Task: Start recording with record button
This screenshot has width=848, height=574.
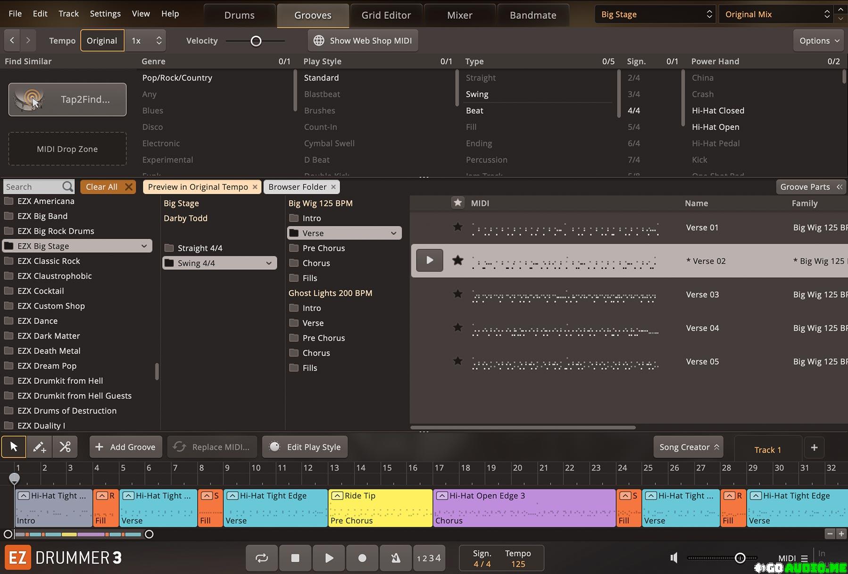Action: (362, 558)
